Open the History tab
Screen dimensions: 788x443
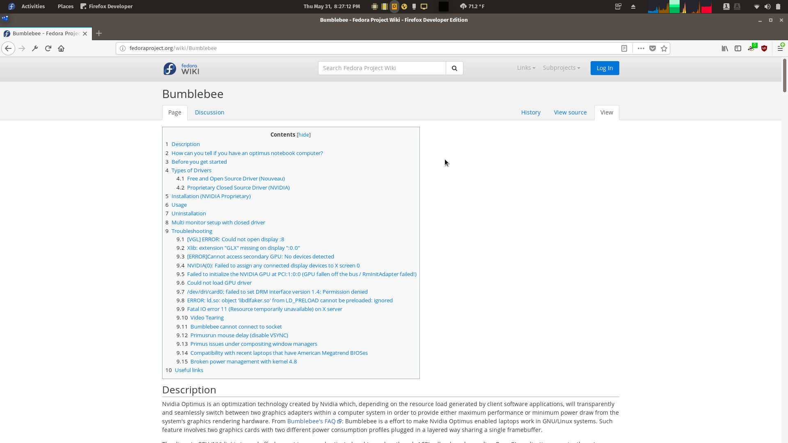(531, 112)
